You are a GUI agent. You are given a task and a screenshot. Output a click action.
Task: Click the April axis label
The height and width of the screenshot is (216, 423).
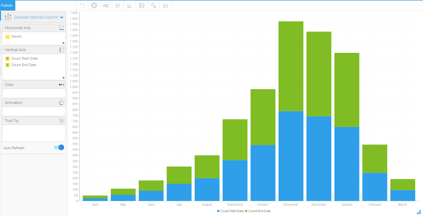tap(95, 205)
